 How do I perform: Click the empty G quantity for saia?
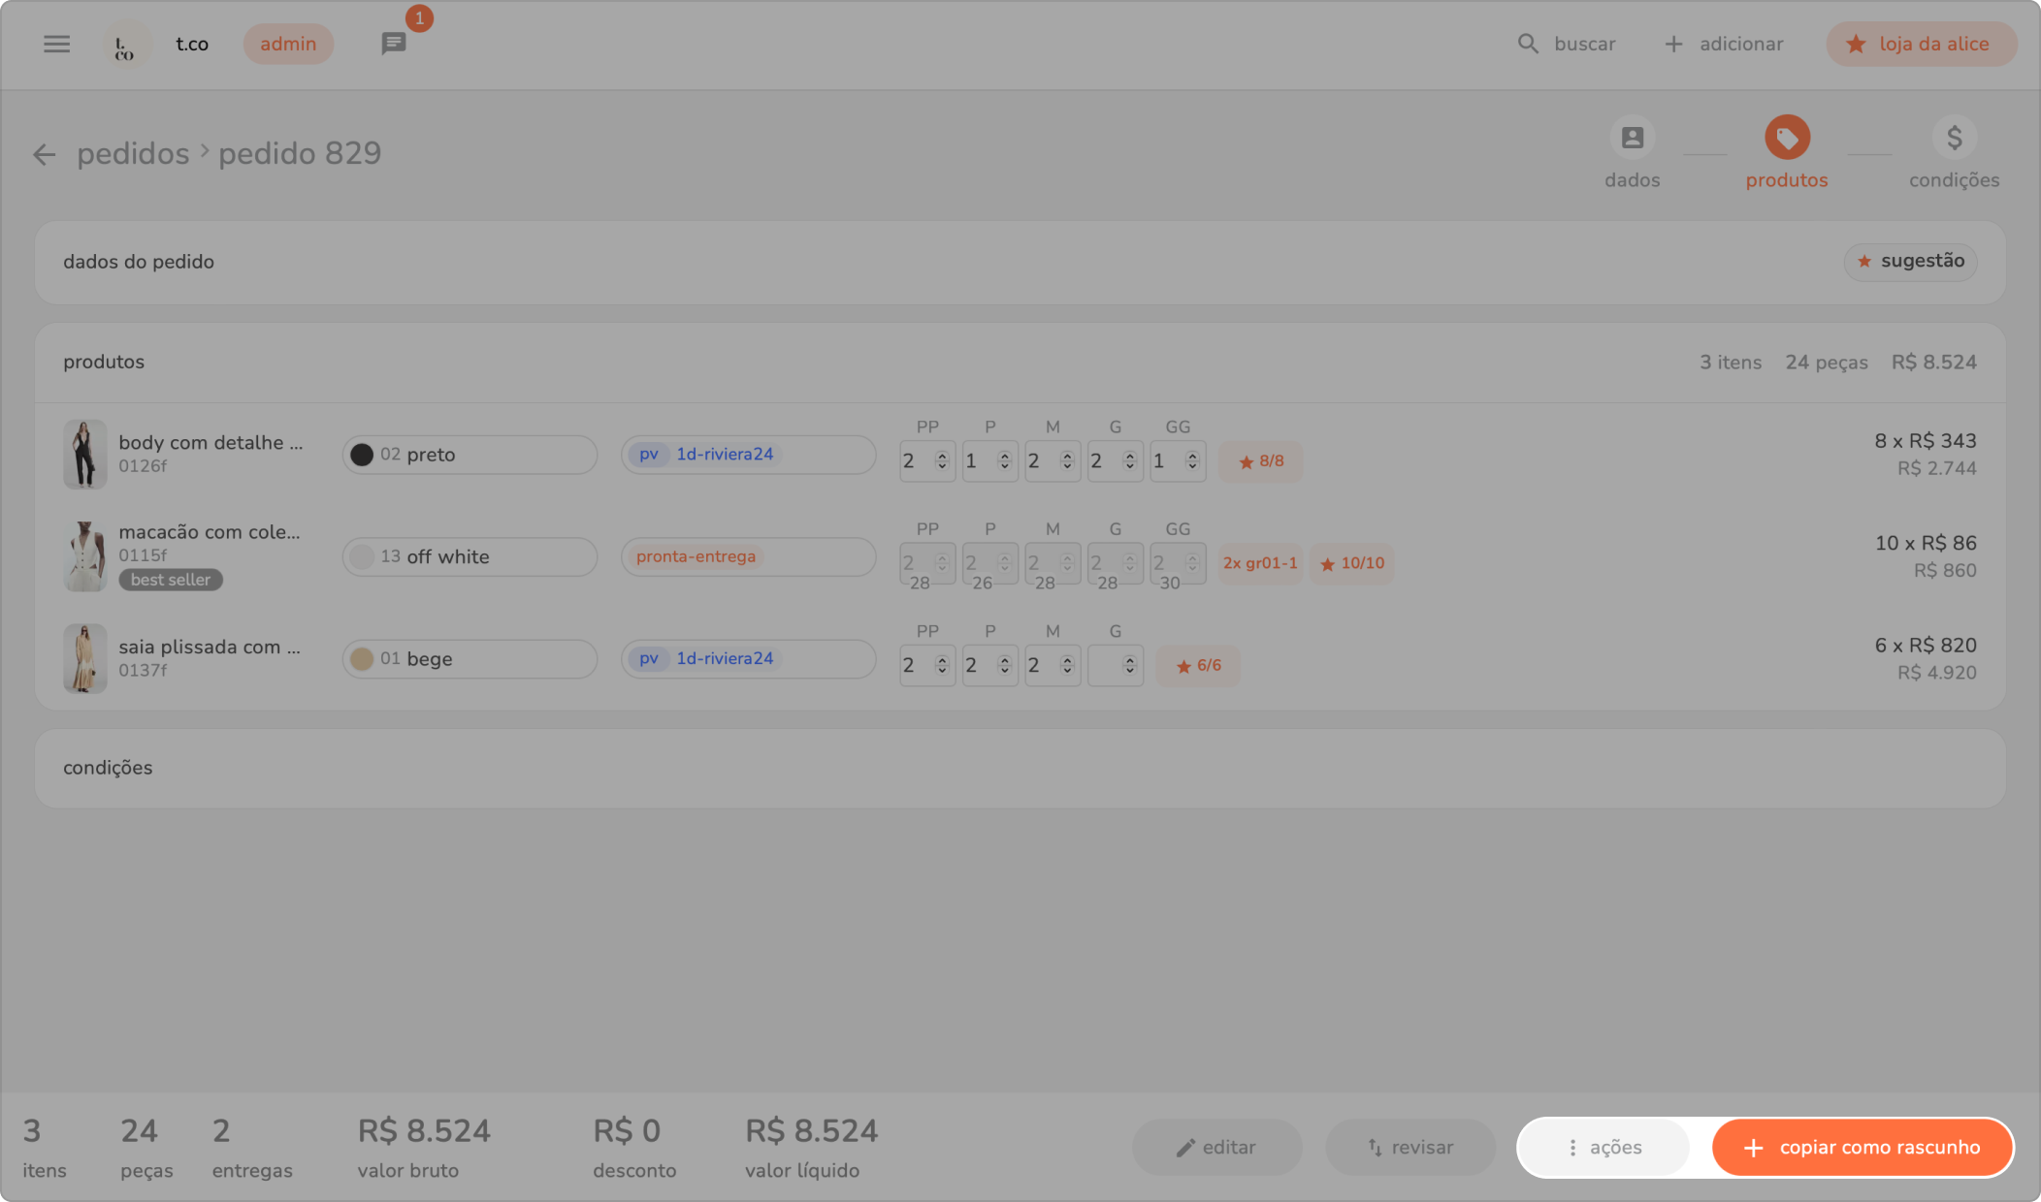tap(1114, 665)
